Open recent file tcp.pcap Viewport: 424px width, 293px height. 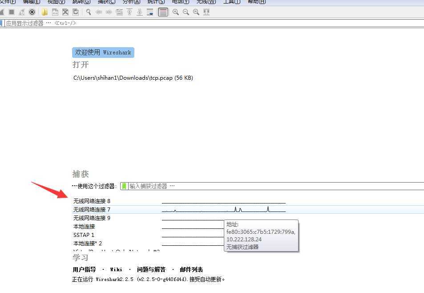[133, 78]
